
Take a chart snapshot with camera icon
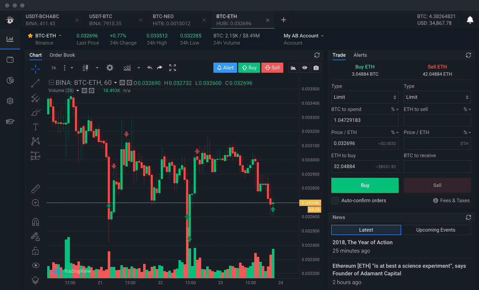coord(316,68)
